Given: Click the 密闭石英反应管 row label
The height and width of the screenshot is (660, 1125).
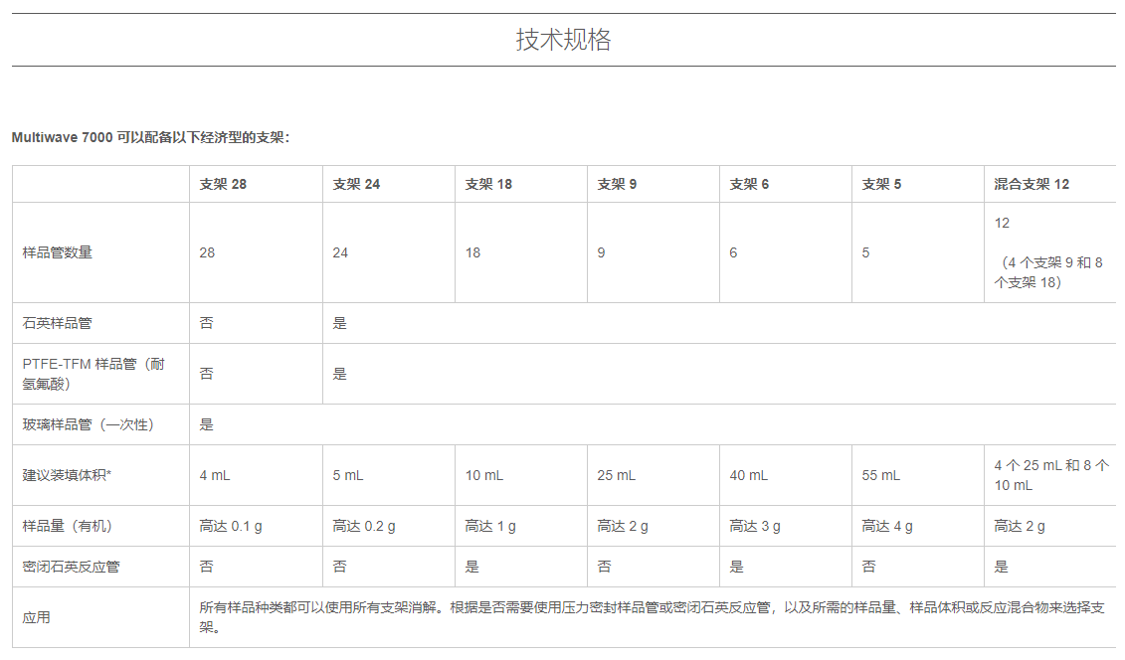Looking at the screenshot, I should click(72, 567).
